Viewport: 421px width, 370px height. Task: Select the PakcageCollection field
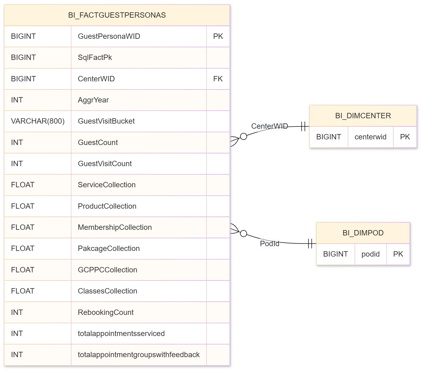tap(109, 249)
